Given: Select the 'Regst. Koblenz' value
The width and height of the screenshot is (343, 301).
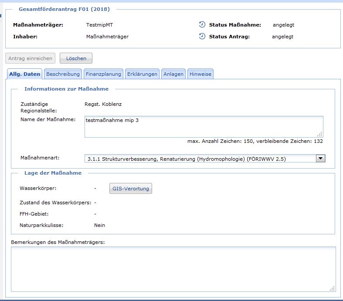Looking at the screenshot, I should (x=103, y=104).
